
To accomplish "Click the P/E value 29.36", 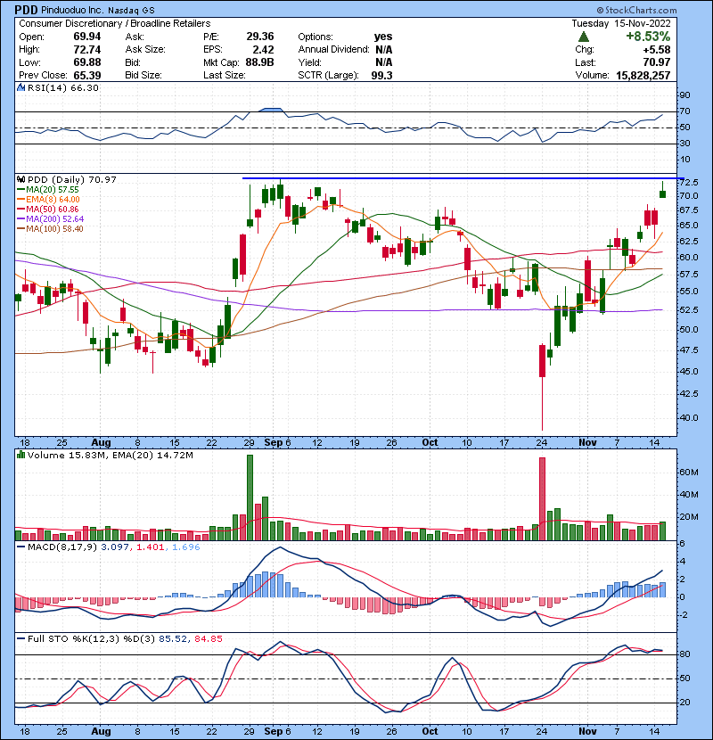I will [260, 37].
